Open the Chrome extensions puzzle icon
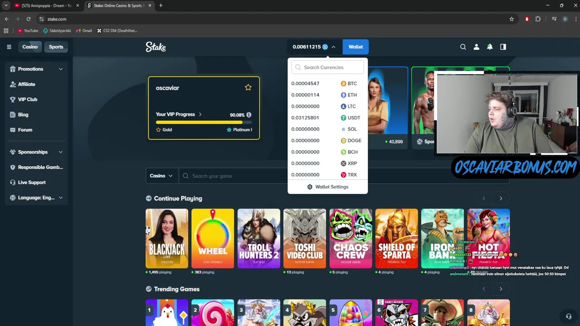 pyautogui.click(x=538, y=19)
